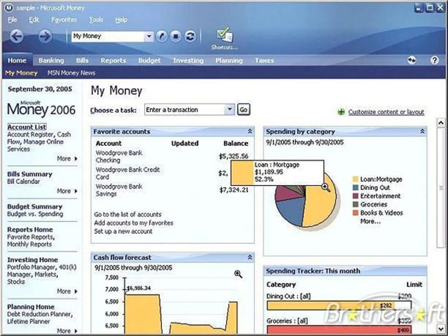Open the Choose a task dropdown
This screenshot has width=448, height=336.
[x=230, y=109]
